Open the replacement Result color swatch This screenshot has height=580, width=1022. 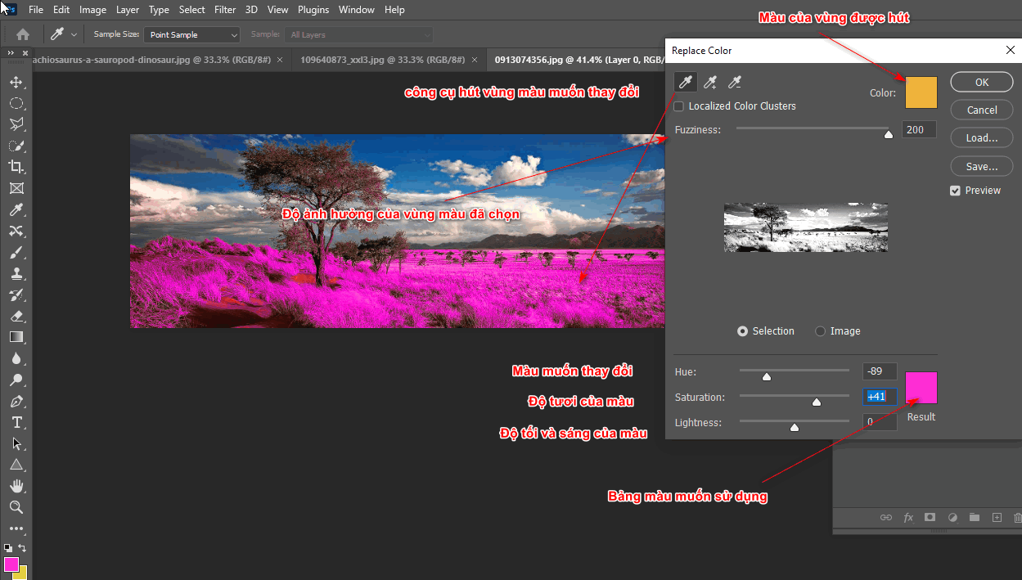921,387
